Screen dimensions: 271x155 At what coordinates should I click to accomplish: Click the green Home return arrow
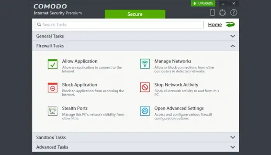pyautogui.click(x=230, y=24)
